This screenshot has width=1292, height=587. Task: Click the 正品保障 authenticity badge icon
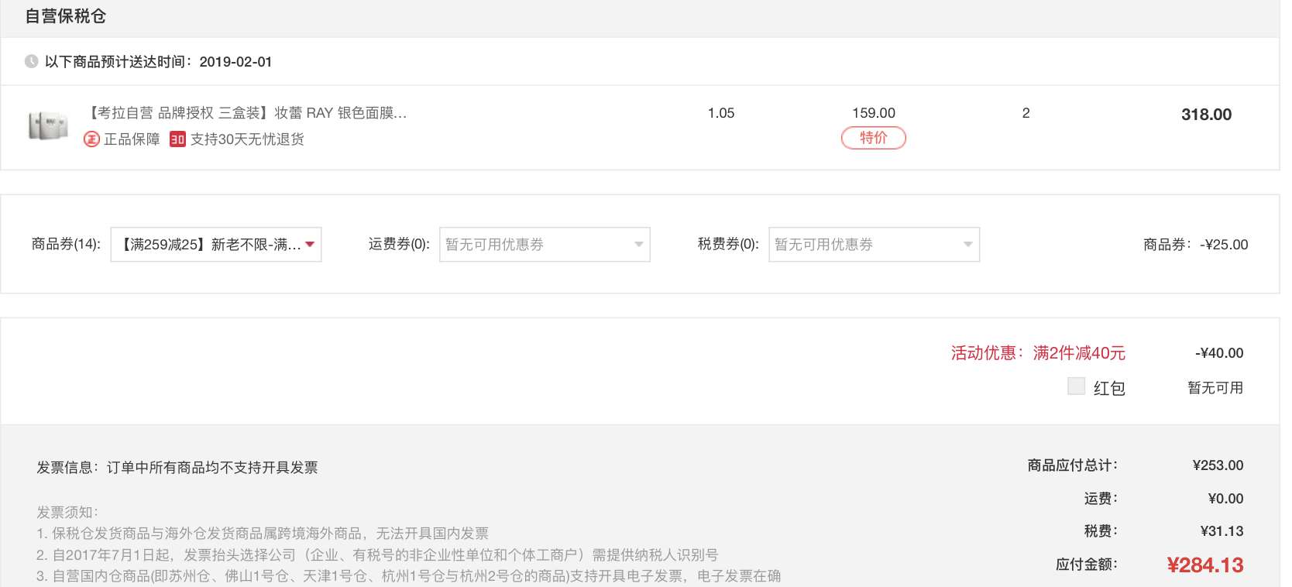click(91, 139)
